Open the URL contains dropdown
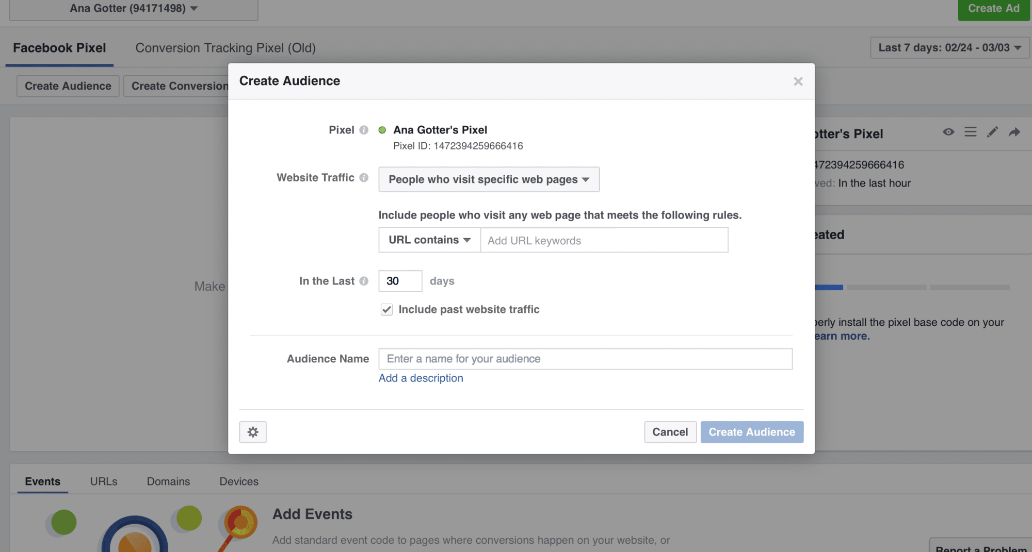The height and width of the screenshot is (552, 1032). point(429,240)
